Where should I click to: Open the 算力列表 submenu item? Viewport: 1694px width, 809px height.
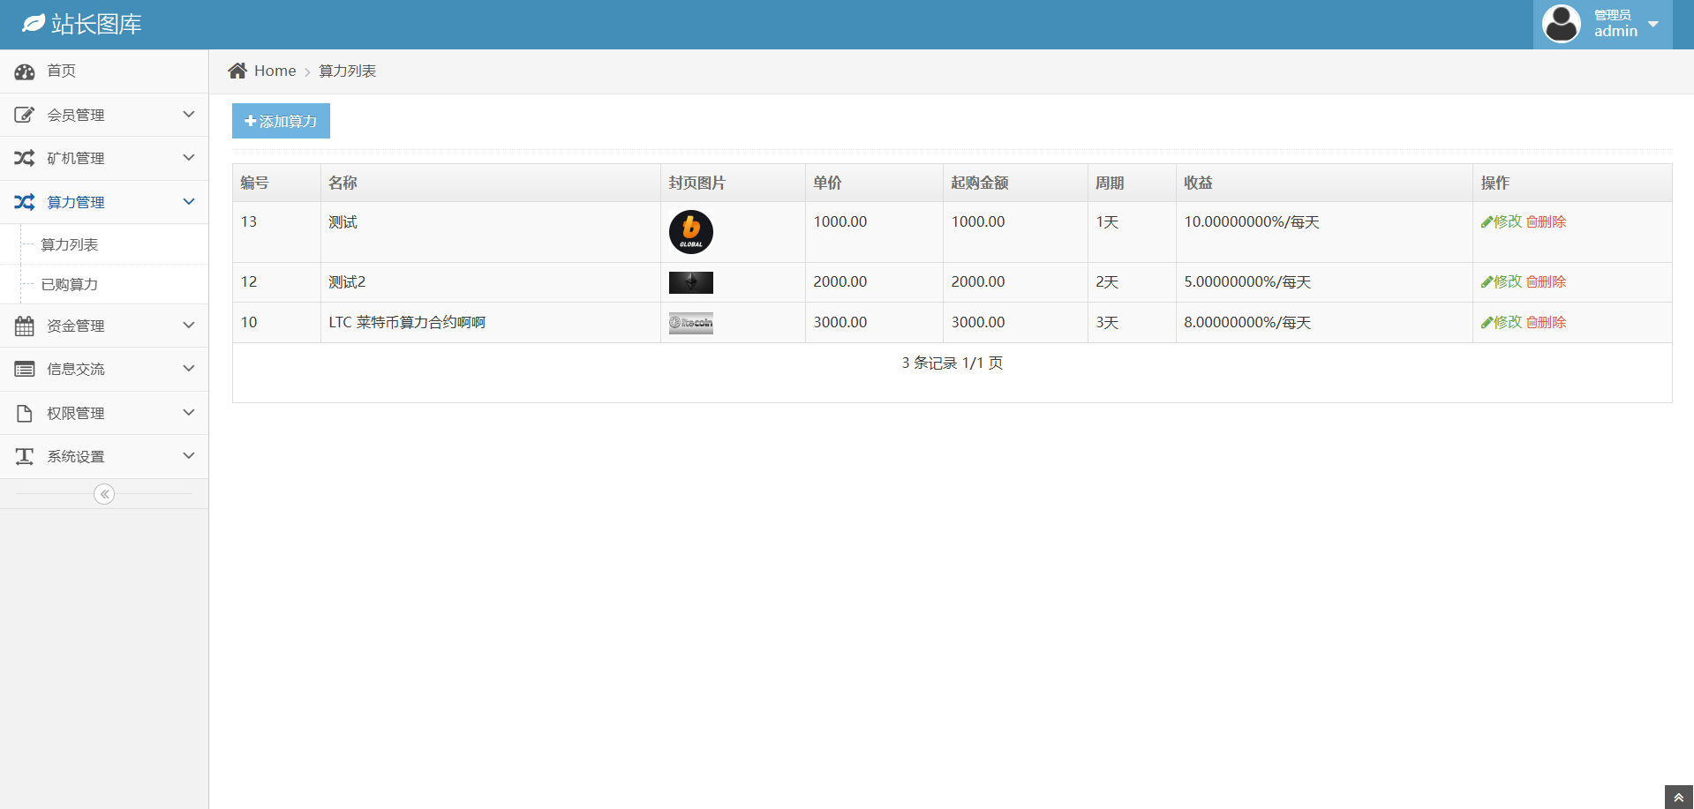[x=70, y=244]
